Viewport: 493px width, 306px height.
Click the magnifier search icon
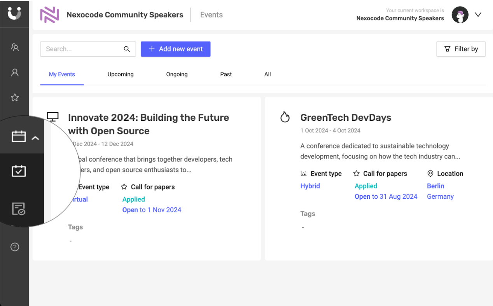click(x=127, y=49)
